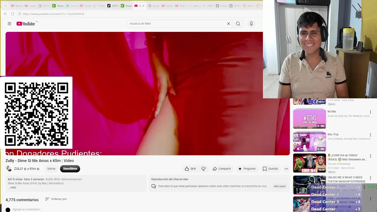Click the Mix: Pop title
The height and width of the screenshot is (212, 377).
333,134
